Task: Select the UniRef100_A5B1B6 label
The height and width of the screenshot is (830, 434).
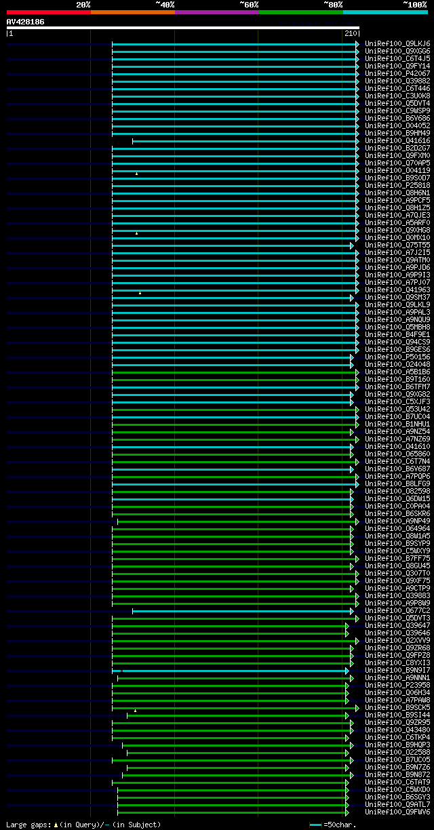Action: (x=397, y=372)
